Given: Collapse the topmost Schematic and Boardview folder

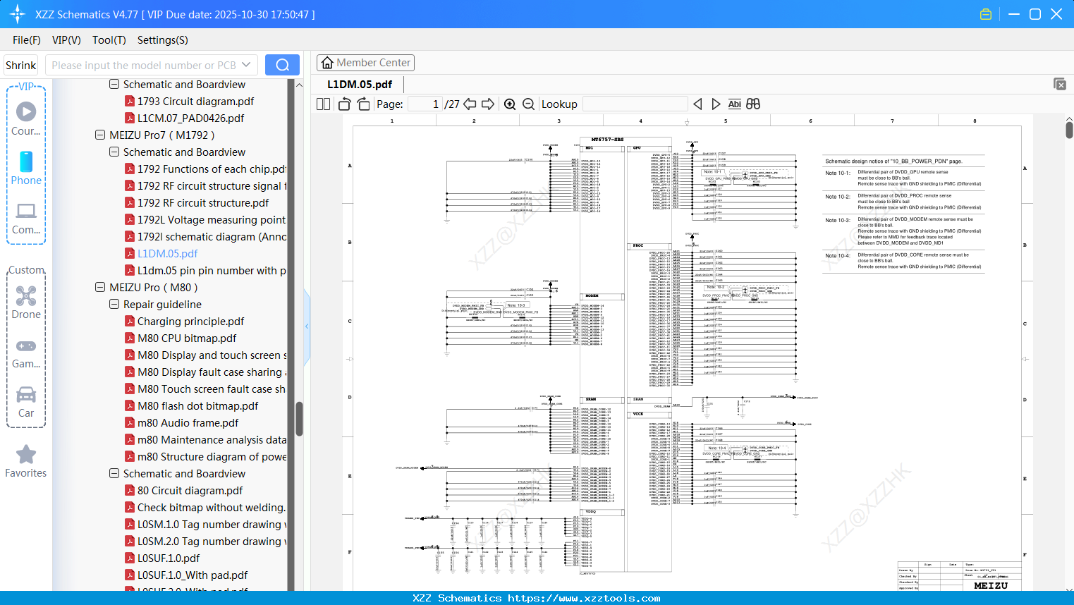Looking at the screenshot, I should click(x=114, y=84).
